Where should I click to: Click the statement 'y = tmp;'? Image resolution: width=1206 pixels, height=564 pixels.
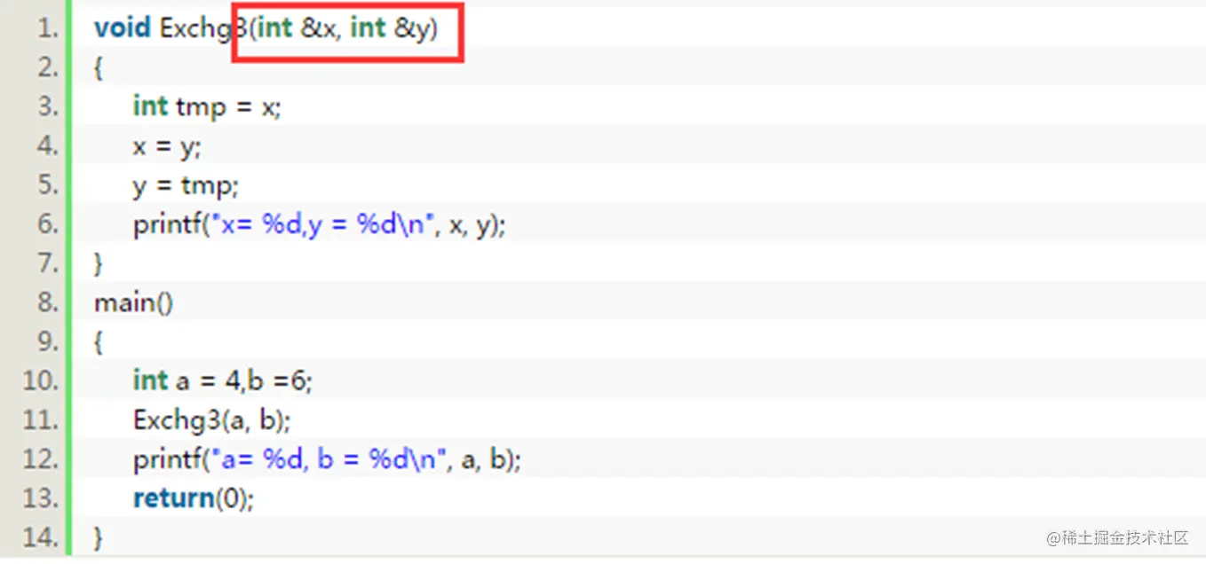(x=186, y=185)
